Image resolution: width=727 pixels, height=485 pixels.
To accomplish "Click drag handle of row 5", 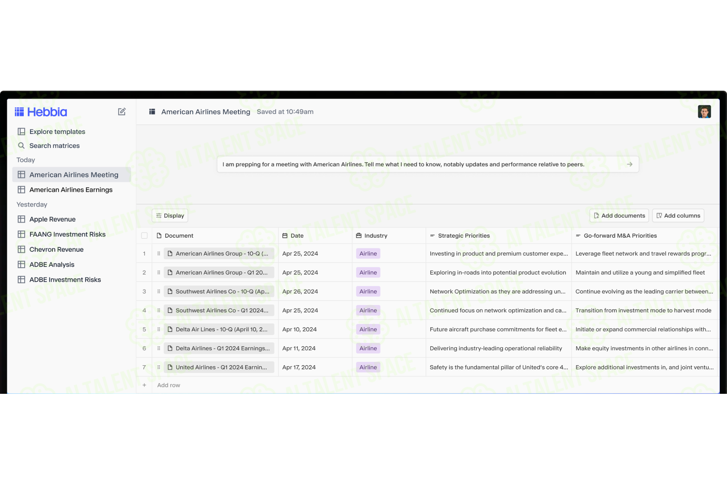I will 158,329.
